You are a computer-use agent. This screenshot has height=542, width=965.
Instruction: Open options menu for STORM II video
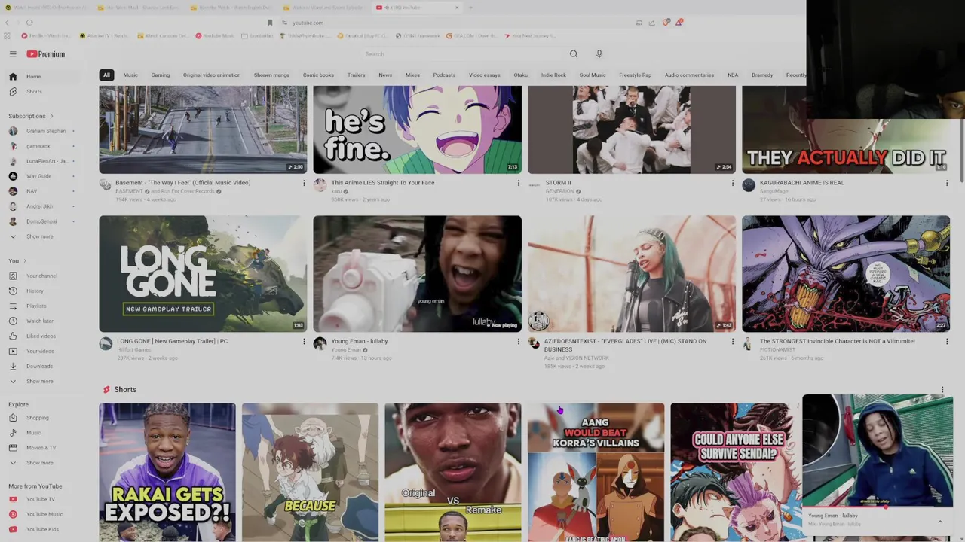pyautogui.click(x=732, y=183)
